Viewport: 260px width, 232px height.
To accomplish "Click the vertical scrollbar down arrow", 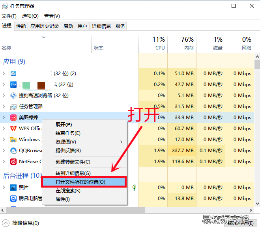I will (x=257, y=204).
